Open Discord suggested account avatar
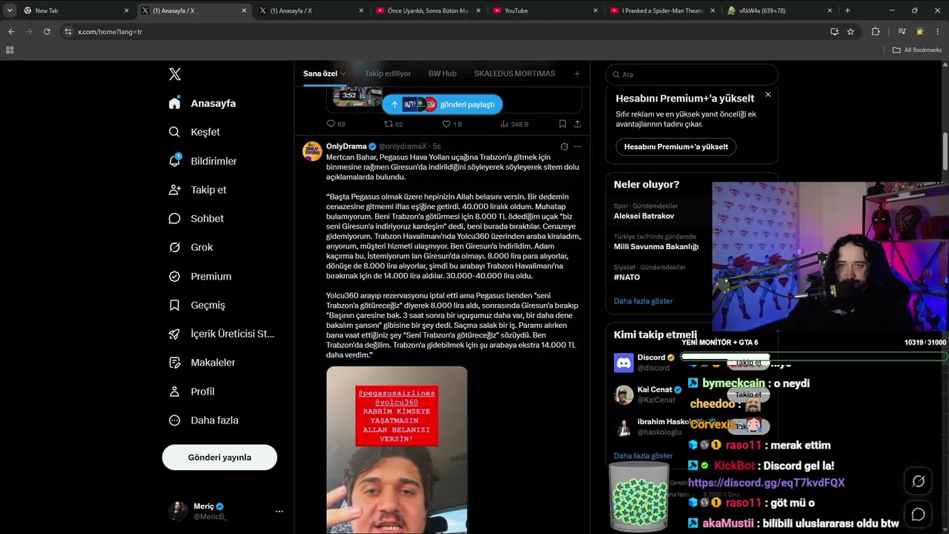Image resolution: width=949 pixels, height=534 pixels. pos(624,363)
